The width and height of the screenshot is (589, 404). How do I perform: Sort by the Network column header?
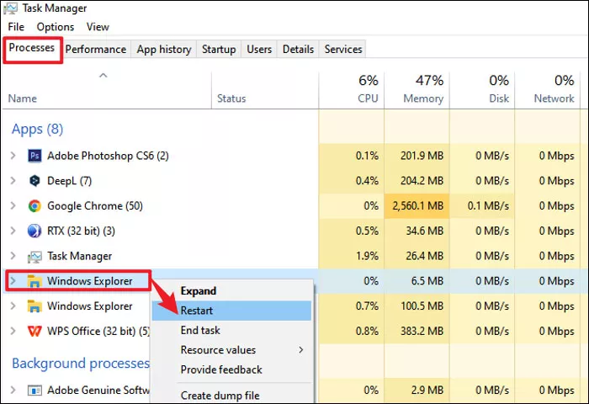(548, 89)
